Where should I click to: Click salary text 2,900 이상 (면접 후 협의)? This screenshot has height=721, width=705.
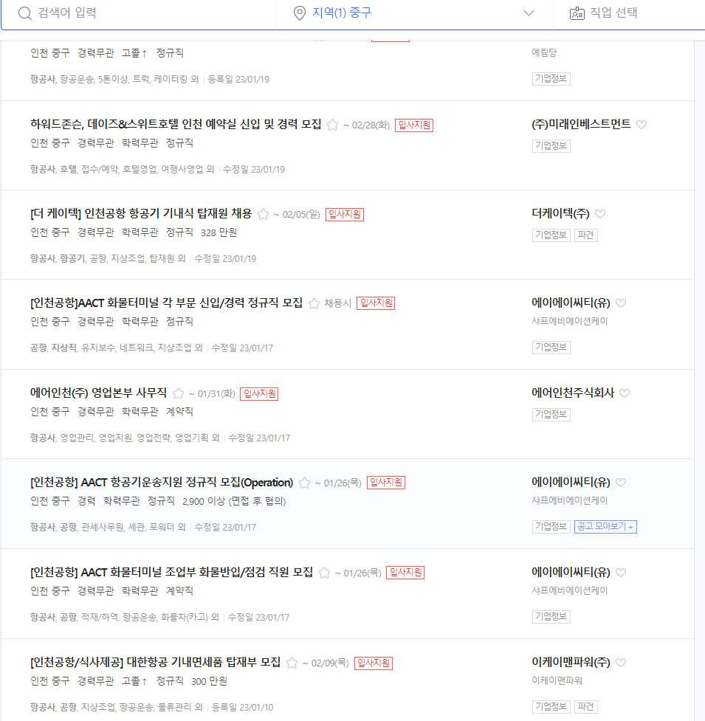pos(234,501)
